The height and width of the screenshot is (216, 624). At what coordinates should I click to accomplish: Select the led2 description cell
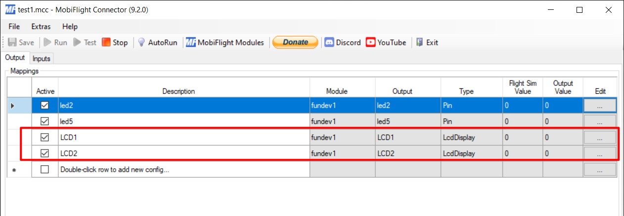point(184,105)
